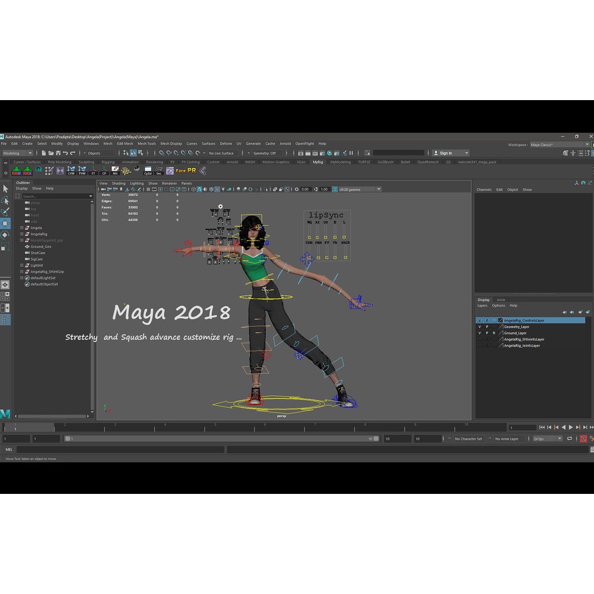Pick the Paint selection tool in toolbox
Screen dimensions: 594x594
(5, 212)
